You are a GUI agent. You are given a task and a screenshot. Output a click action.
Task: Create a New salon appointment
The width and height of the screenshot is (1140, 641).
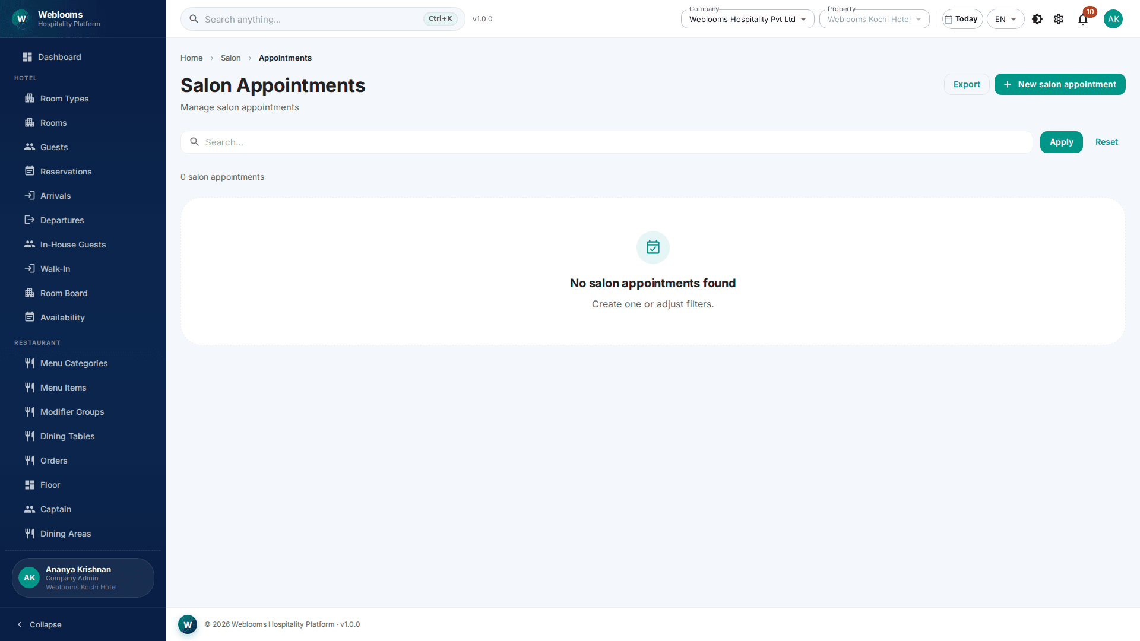1060,84
